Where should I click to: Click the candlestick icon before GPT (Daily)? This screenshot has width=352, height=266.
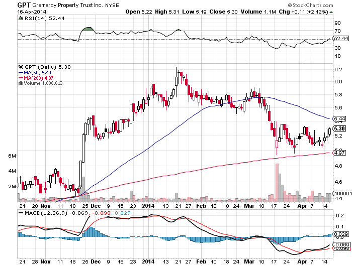click(x=21, y=67)
